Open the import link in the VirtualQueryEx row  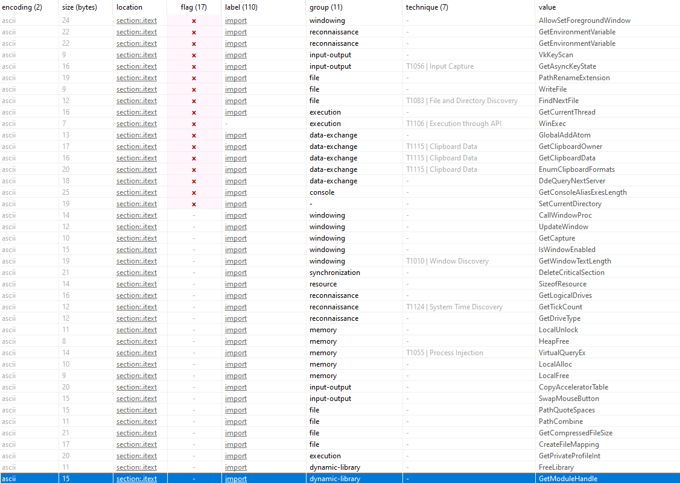[236, 353]
